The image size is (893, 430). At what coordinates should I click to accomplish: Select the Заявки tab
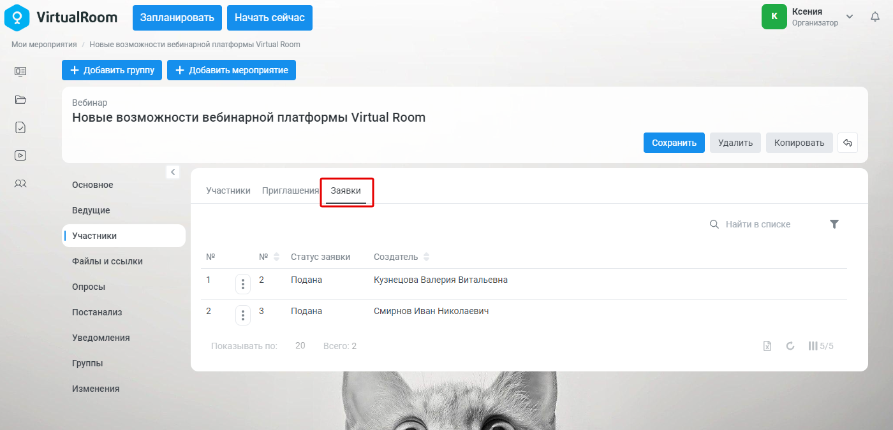pos(346,191)
